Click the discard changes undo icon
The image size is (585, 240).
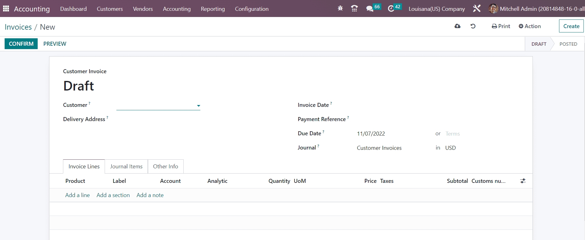473,26
